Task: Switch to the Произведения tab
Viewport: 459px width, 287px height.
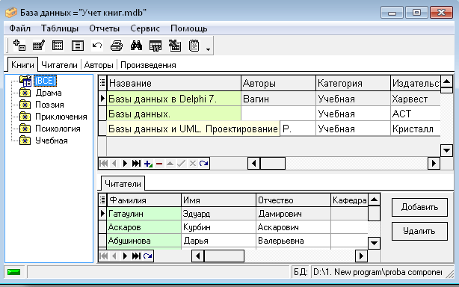Action: 148,65
